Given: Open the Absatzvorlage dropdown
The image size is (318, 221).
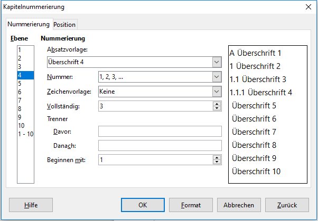Looking at the screenshot, I should 217,62.
